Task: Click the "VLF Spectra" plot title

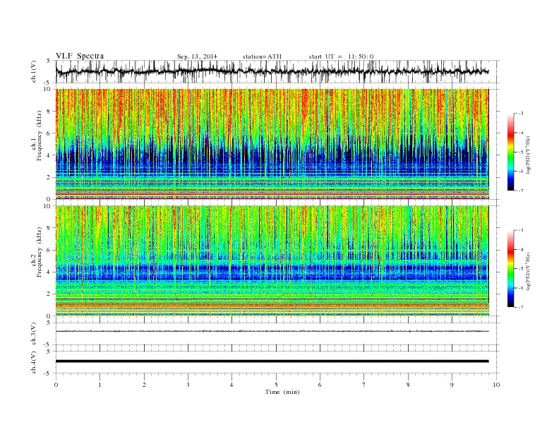Action: coord(80,56)
